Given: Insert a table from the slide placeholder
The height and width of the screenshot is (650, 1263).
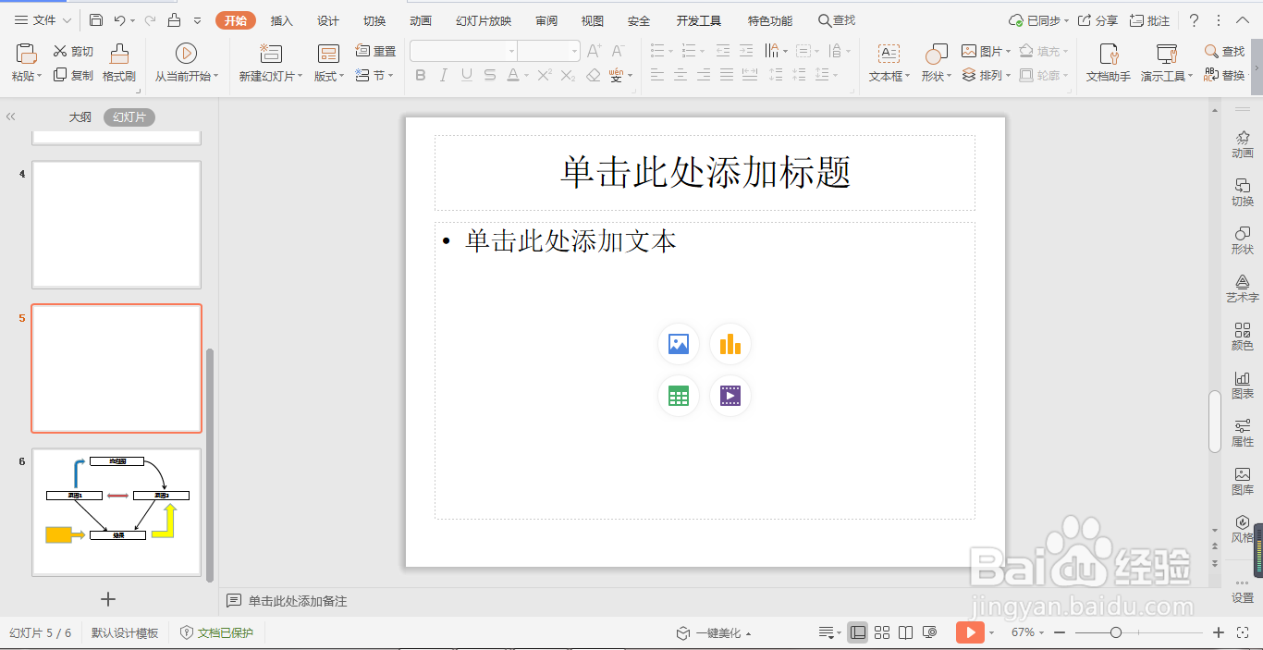Looking at the screenshot, I should click(678, 396).
